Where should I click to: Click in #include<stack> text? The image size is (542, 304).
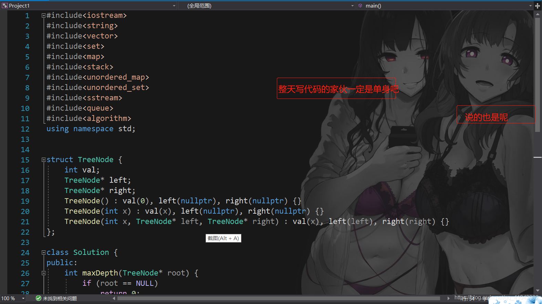pos(80,67)
